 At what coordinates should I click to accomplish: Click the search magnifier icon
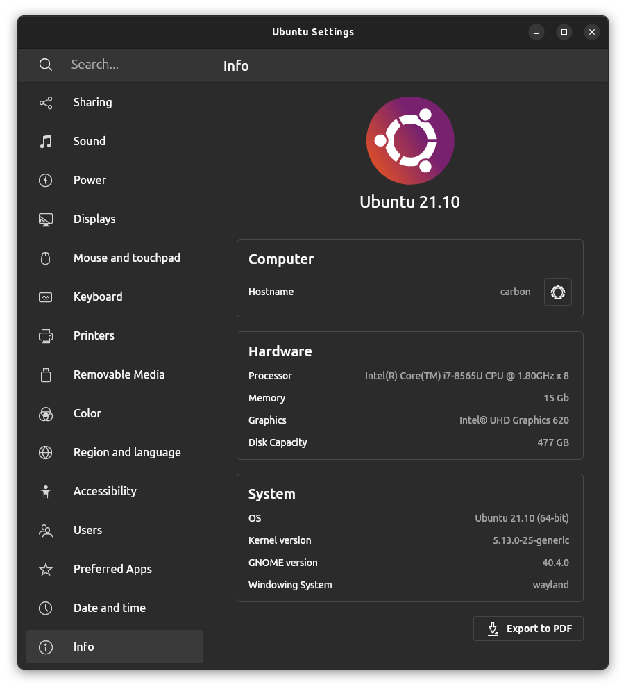pos(46,65)
